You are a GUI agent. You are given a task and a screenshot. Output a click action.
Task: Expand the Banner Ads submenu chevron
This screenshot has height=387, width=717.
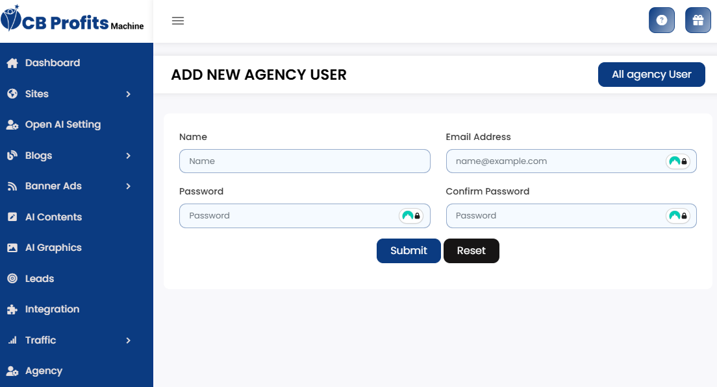129,186
